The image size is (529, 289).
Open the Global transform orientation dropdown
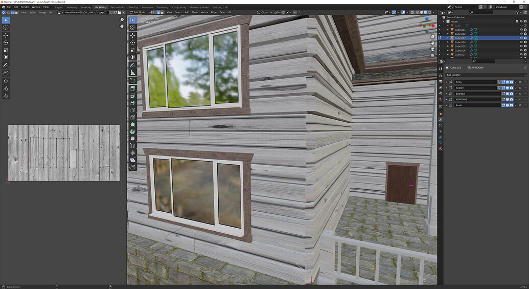(265, 12)
